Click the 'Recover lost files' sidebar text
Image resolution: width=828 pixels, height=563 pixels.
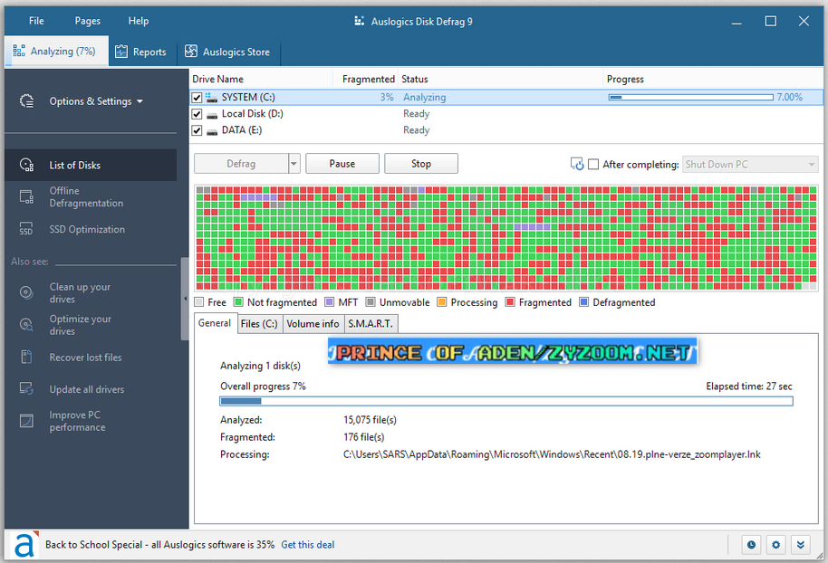85,358
